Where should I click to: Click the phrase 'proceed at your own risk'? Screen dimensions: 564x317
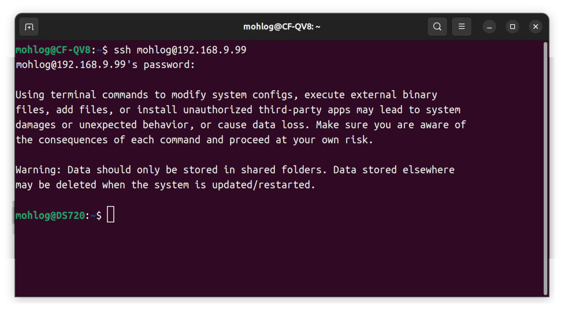click(x=300, y=140)
